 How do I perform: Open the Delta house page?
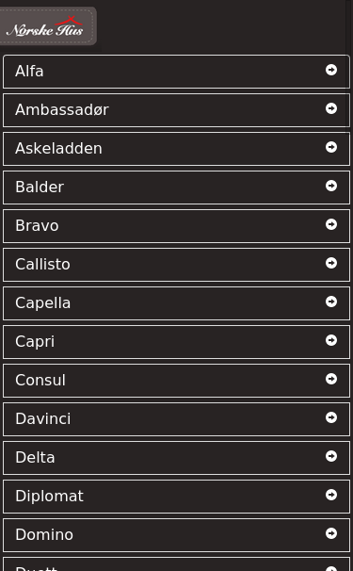tap(177, 458)
